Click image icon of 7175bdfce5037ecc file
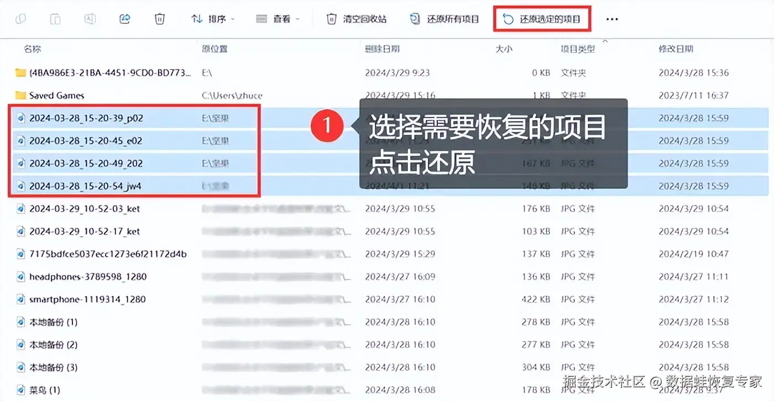 click(21, 254)
